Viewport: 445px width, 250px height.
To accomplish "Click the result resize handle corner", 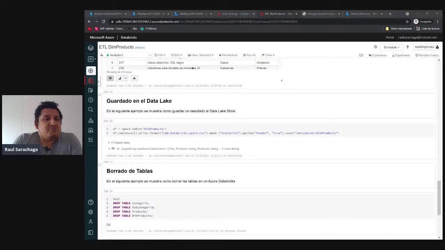I will tap(282, 80).
